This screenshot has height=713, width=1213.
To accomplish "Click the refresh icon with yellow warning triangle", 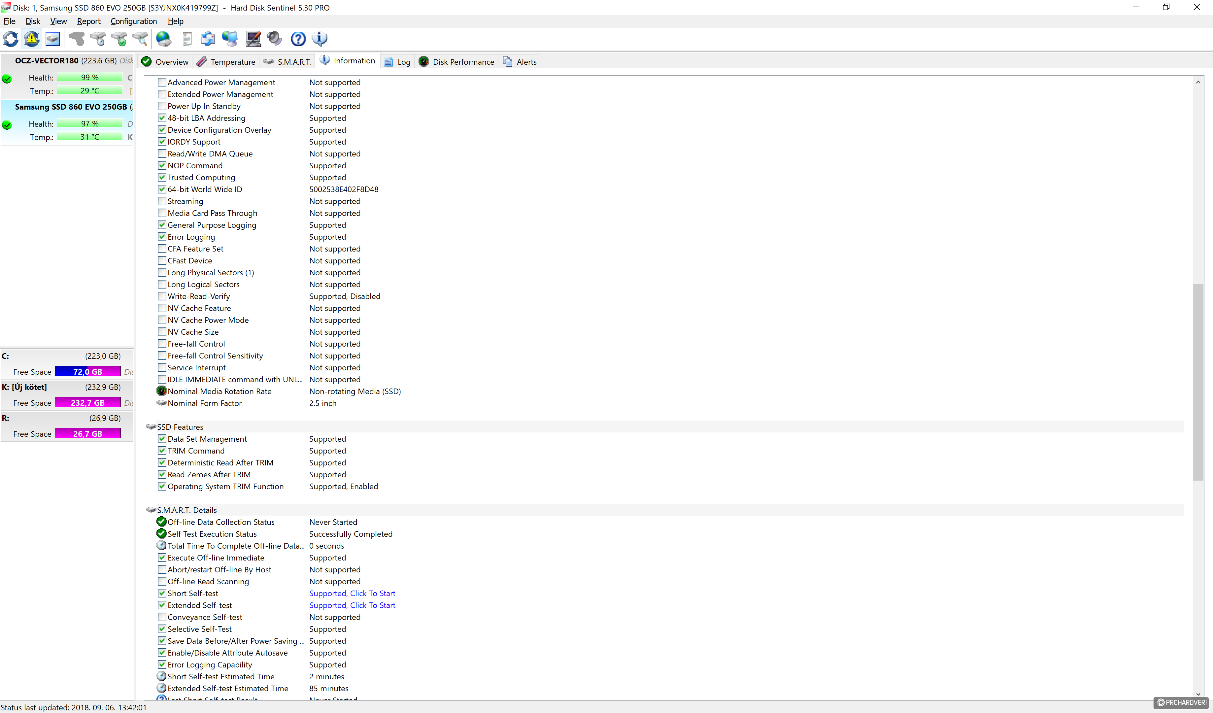I will [x=32, y=39].
